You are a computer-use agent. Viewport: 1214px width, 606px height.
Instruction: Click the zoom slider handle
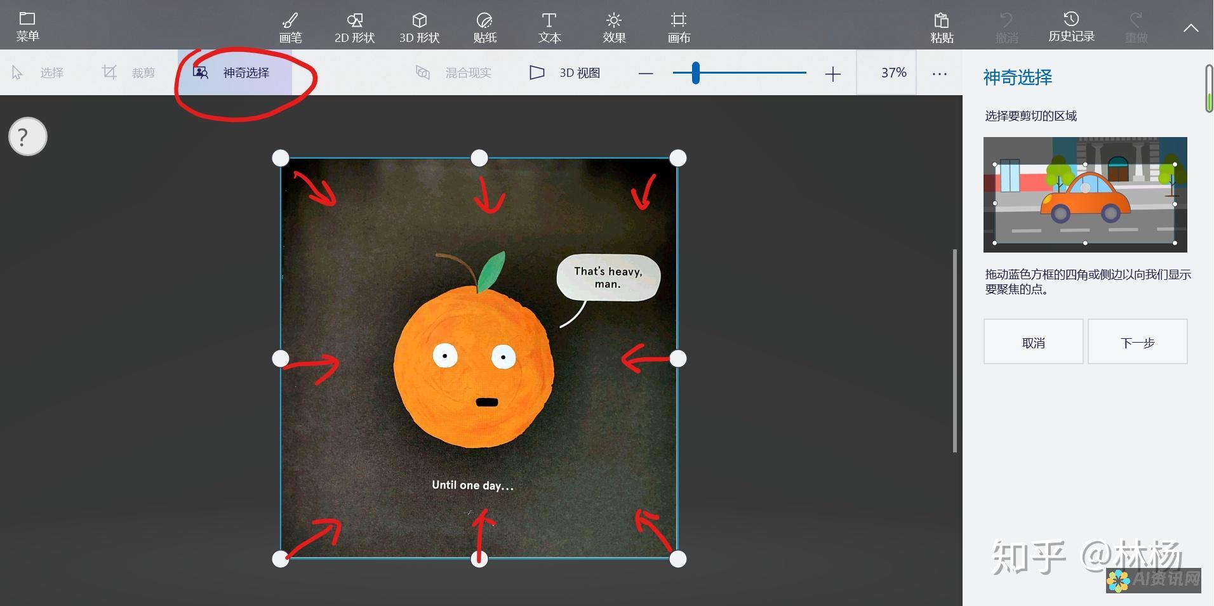pos(696,73)
